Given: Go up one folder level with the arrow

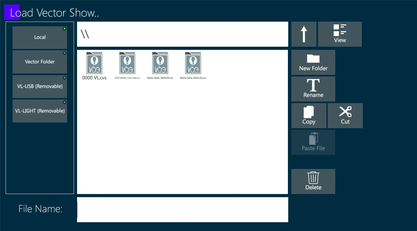Looking at the screenshot, I should click(304, 34).
